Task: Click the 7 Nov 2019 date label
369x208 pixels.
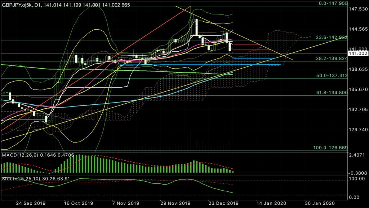Action: 126,203
